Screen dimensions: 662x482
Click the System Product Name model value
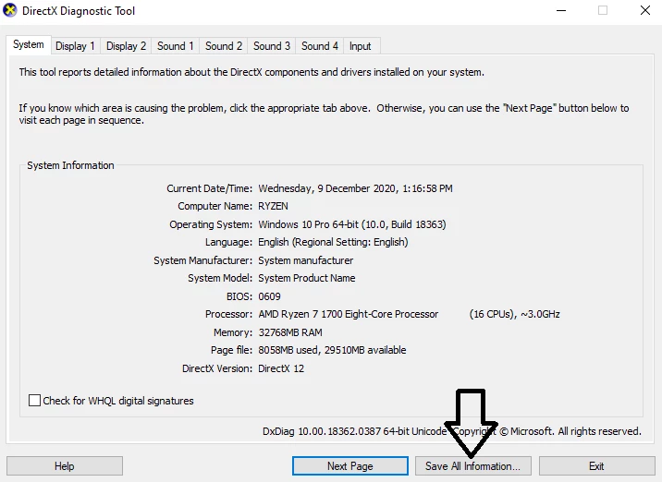click(307, 278)
